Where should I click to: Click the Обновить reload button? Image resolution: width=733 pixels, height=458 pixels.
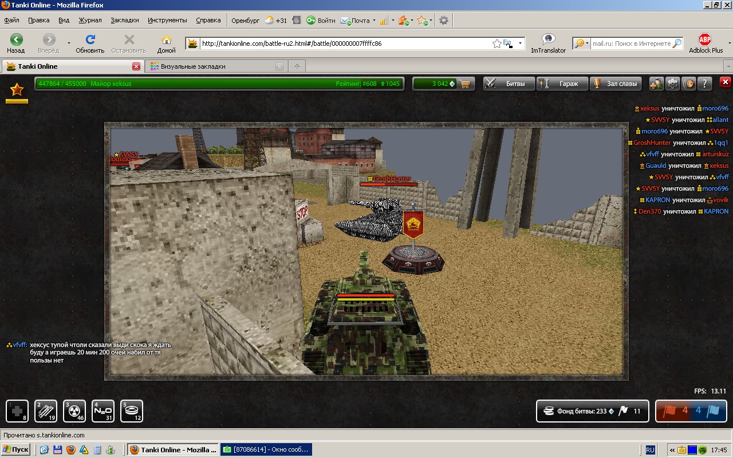pyautogui.click(x=90, y=43)
